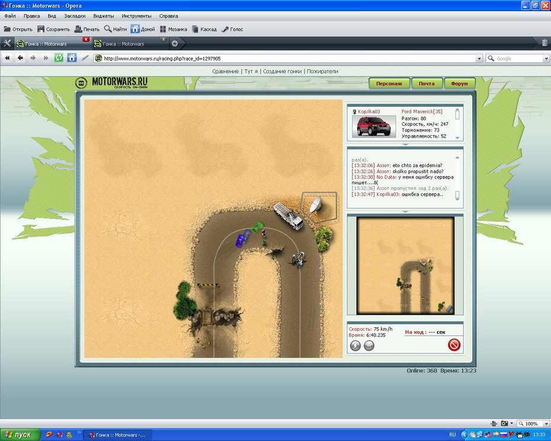Click the Мозаика toolbar button
551x441 pixels.
point(173,29)
